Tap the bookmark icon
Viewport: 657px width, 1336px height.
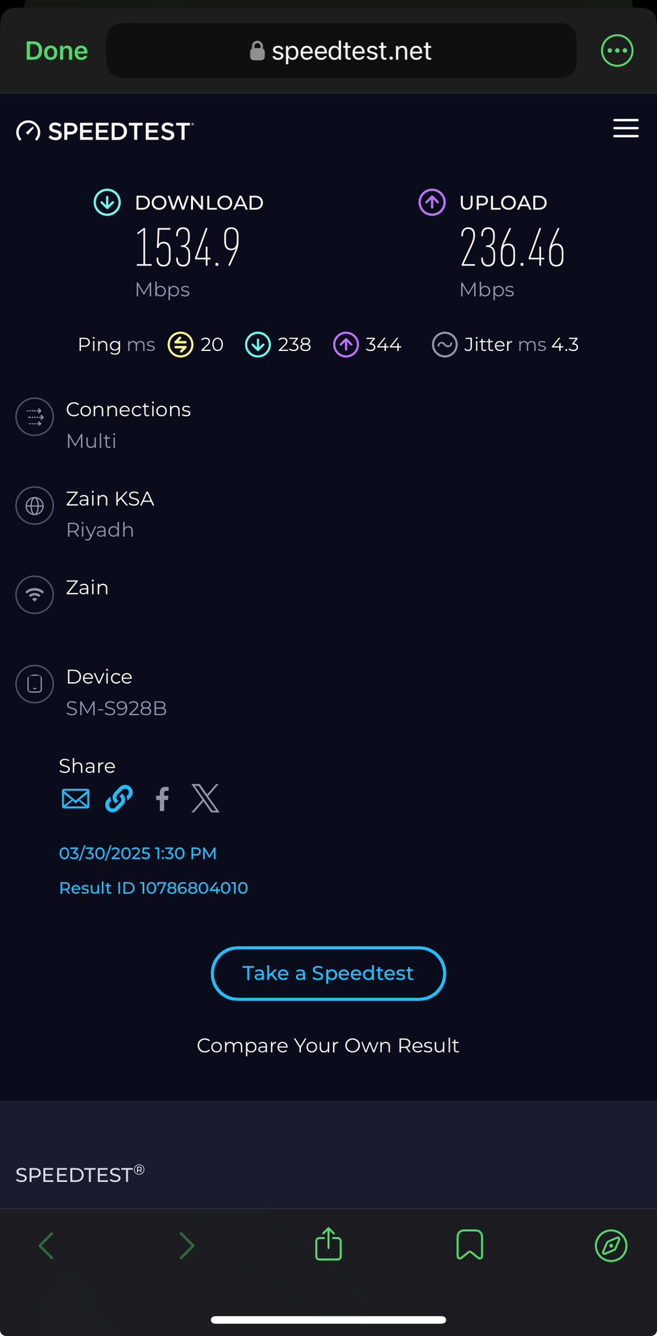[x=469, y=1245]
